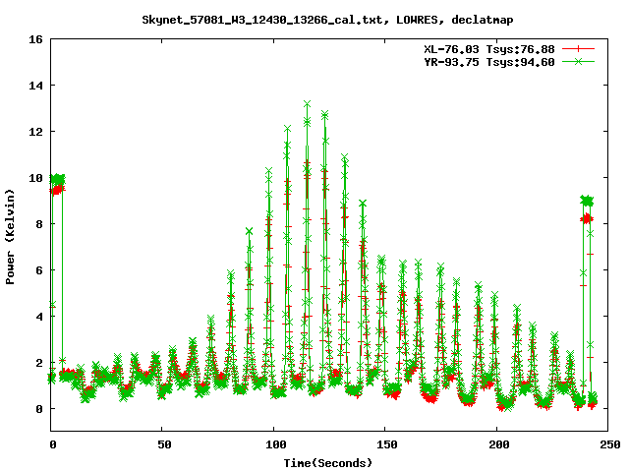
Task: Click the highest green peak above 13 Kelvin
Action: pos(308,104)
